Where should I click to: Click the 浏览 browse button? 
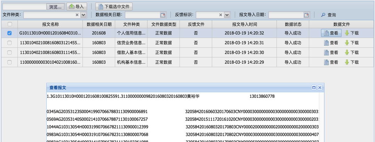[x=55, y=7]
